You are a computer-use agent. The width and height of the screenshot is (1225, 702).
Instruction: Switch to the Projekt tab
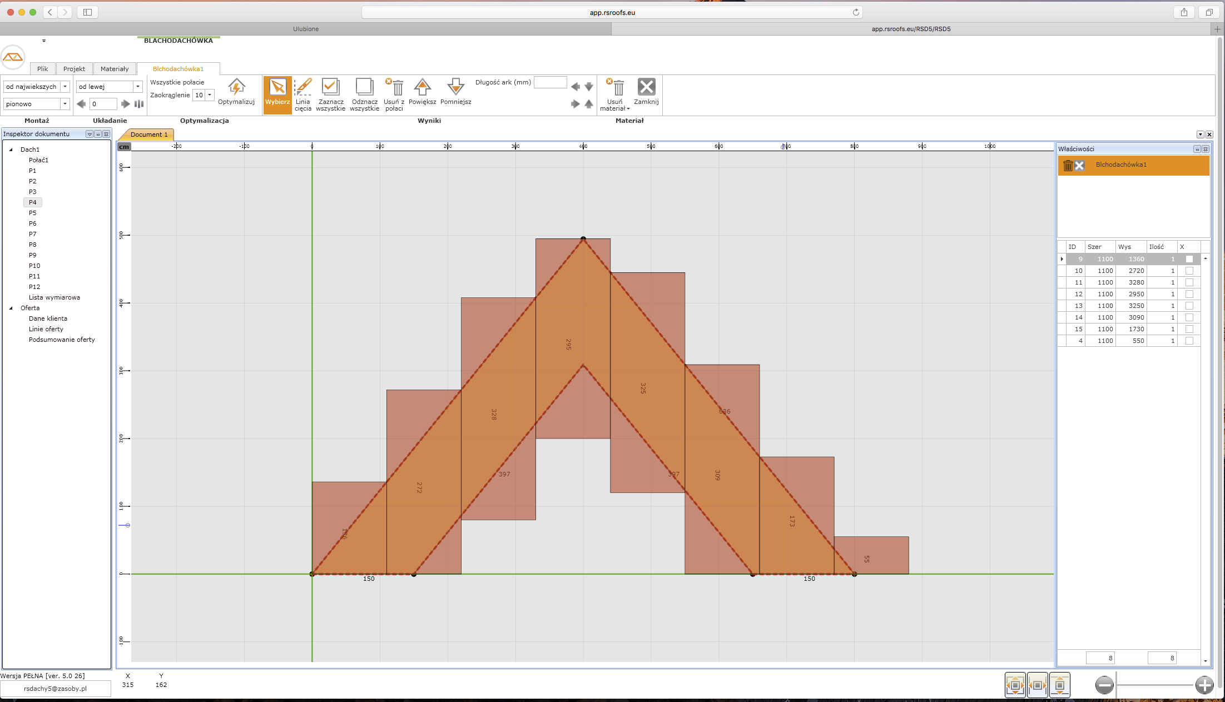[x=74, y=69]
